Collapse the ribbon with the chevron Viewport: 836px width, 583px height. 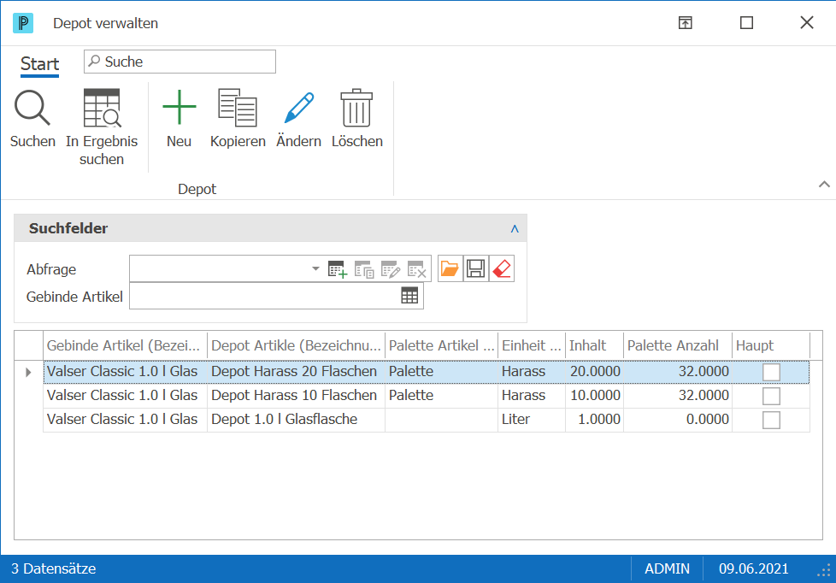(x=824, y=184)
